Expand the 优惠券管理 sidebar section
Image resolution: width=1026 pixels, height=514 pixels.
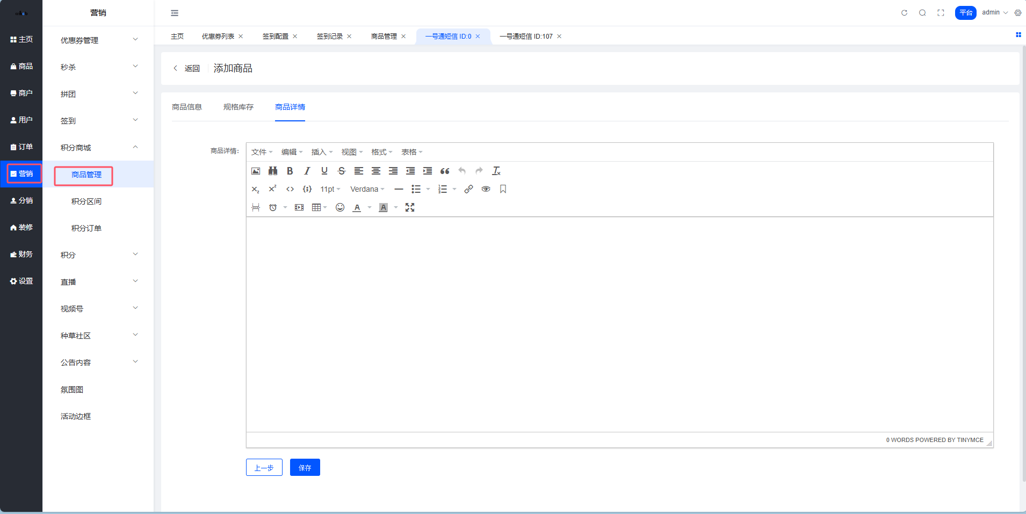[x=98, y=40]
